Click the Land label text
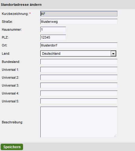 6,53
